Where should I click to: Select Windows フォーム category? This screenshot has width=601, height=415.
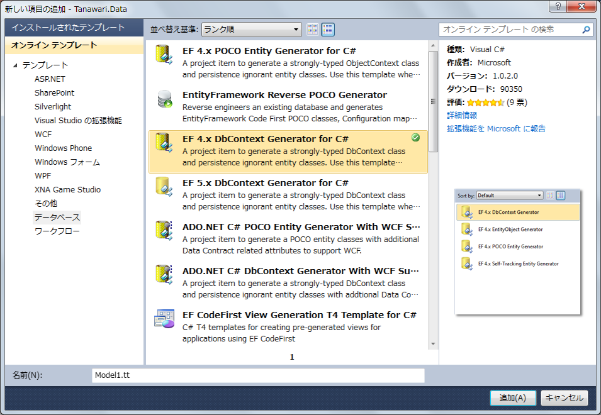coord(67,162)
